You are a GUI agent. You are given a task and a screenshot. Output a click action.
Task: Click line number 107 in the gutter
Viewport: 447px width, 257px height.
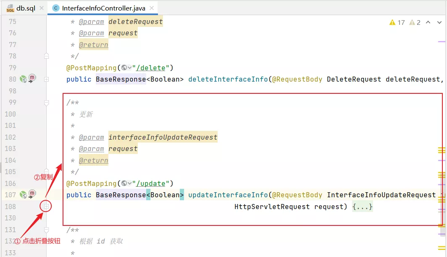(x=10, y=195)
